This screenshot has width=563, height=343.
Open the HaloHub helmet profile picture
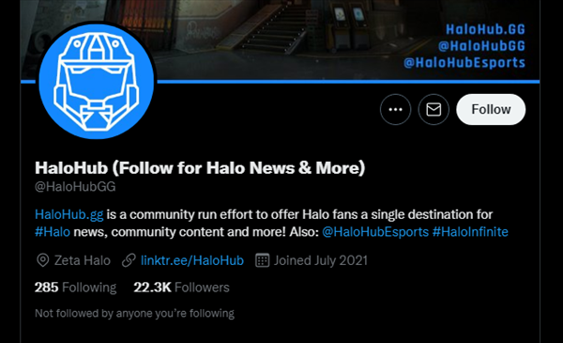coord(97,81)
